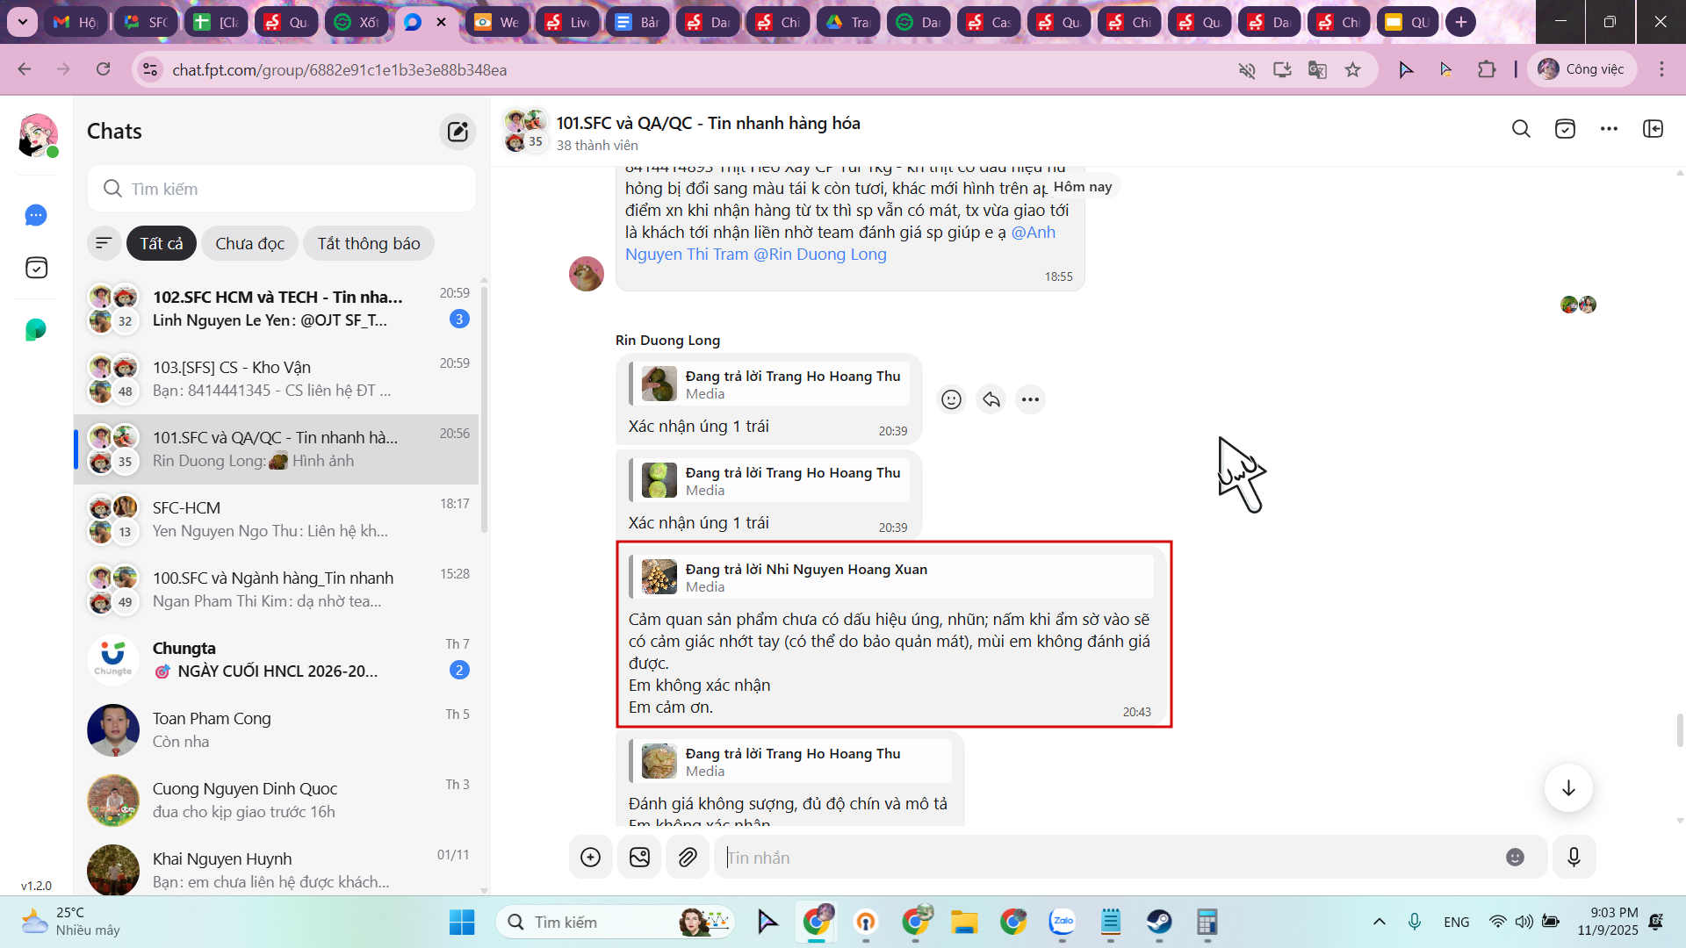Open the task checklist icon in sidebar

coord(36,268)
